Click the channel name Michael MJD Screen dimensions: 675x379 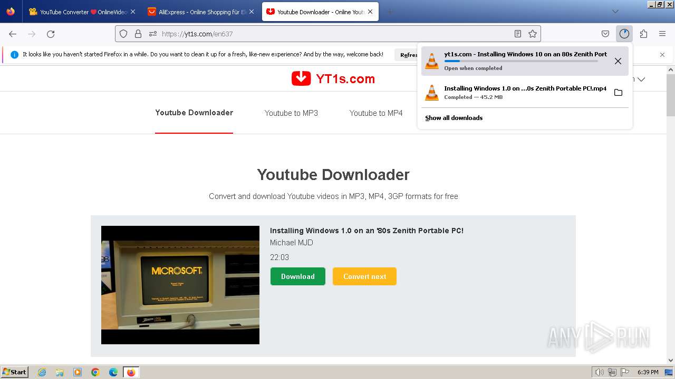point(292,243)
